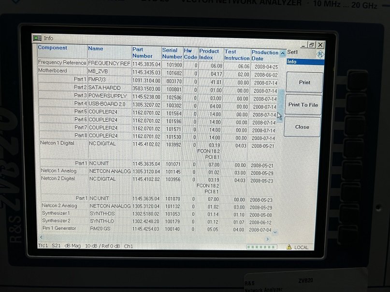This screenshot has width=390, height=292.
Task: Click the horizontal scroll right arrow
Action: (x=268, y=239)
